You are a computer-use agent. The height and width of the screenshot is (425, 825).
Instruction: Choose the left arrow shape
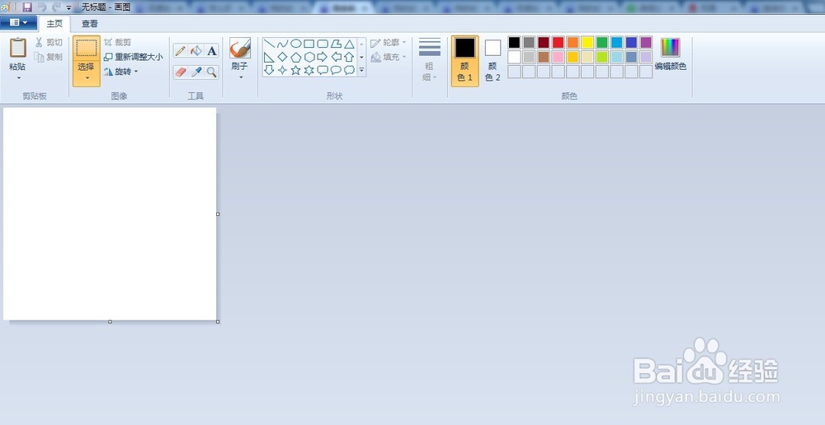tap(337, 57)
